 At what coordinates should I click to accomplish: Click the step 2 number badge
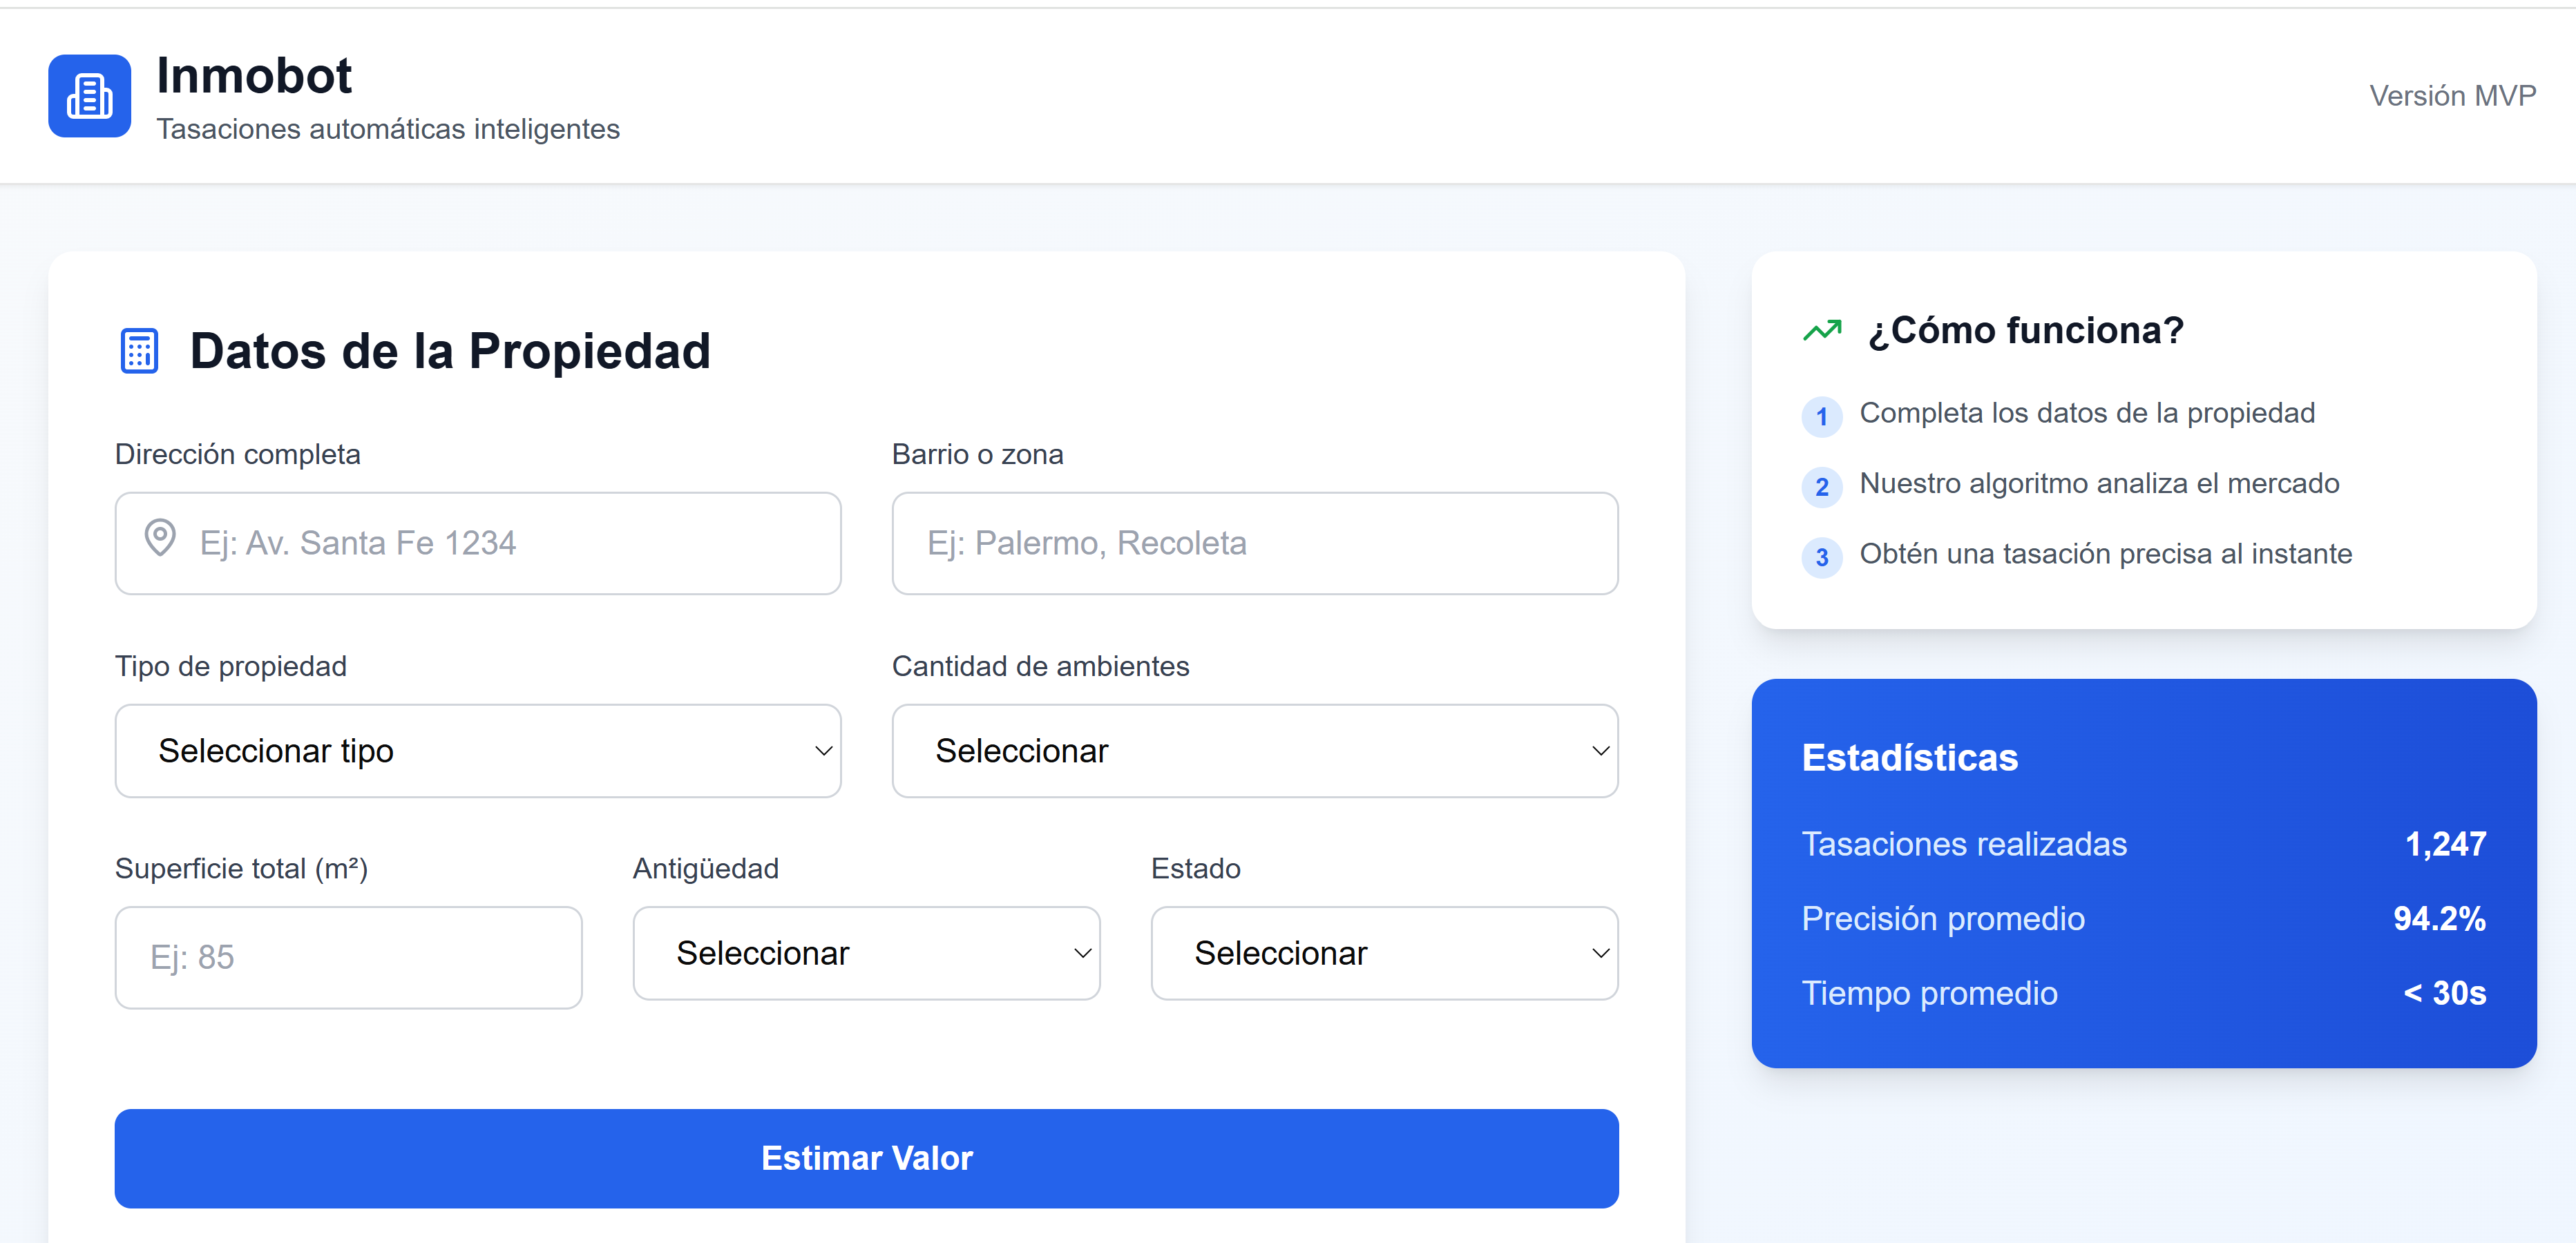1821,486
